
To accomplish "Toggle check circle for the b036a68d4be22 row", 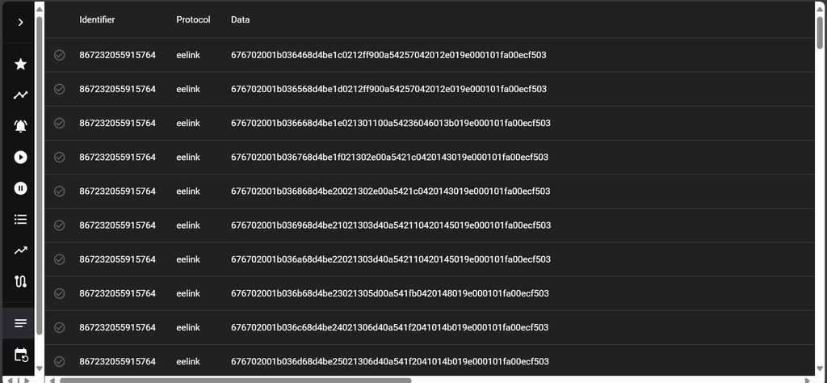I will [59, 259].
